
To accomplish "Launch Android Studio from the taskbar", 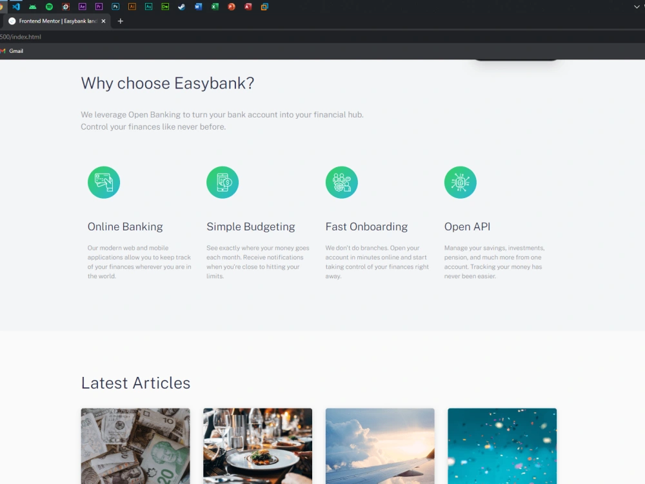I will [32, 6].
